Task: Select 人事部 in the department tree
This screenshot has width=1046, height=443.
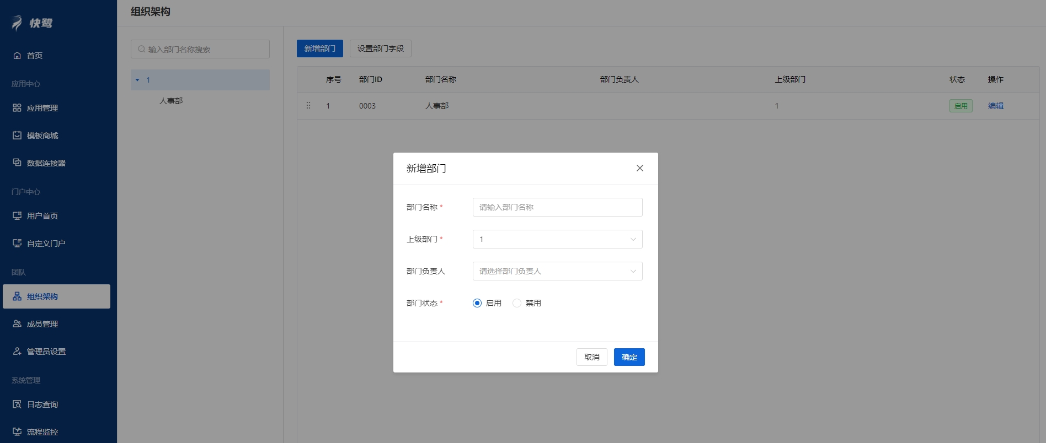Action: coord(171,101)
